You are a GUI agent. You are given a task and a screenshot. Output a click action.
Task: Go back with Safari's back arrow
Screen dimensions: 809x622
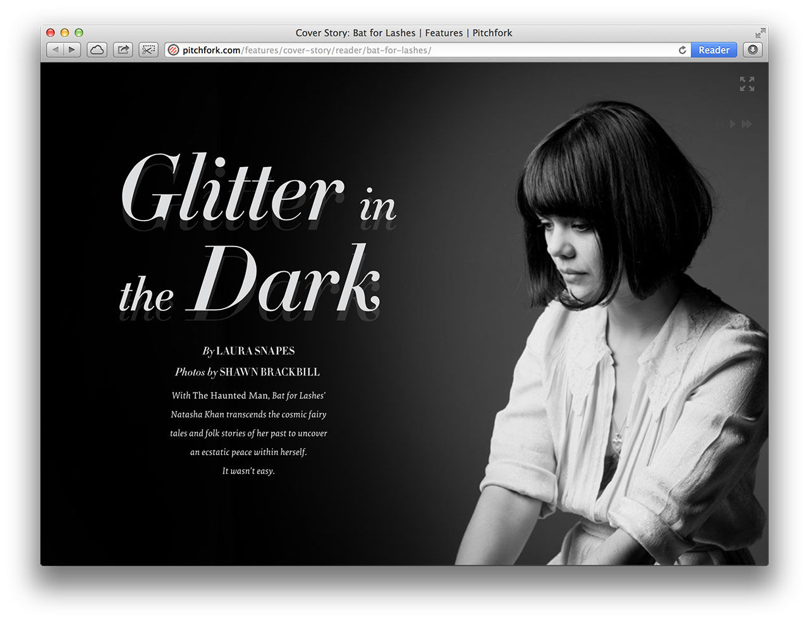(x=55, y=50)
